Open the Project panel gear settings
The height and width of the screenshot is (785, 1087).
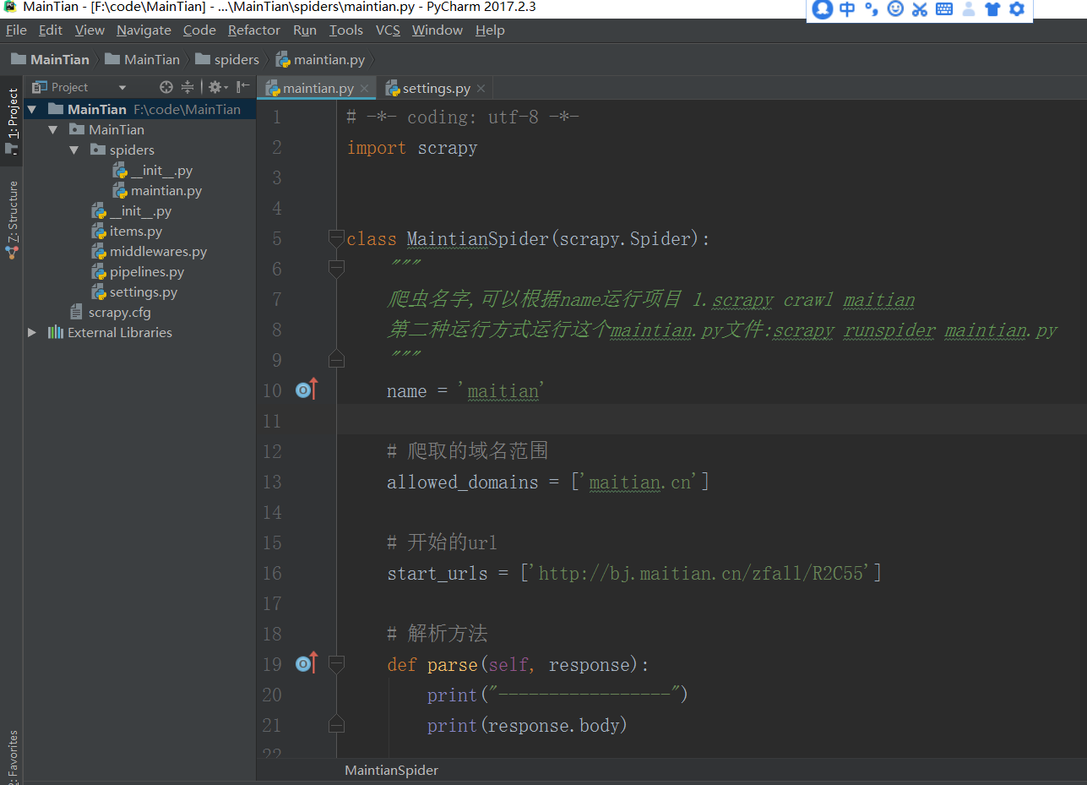(x=215, y=87)
